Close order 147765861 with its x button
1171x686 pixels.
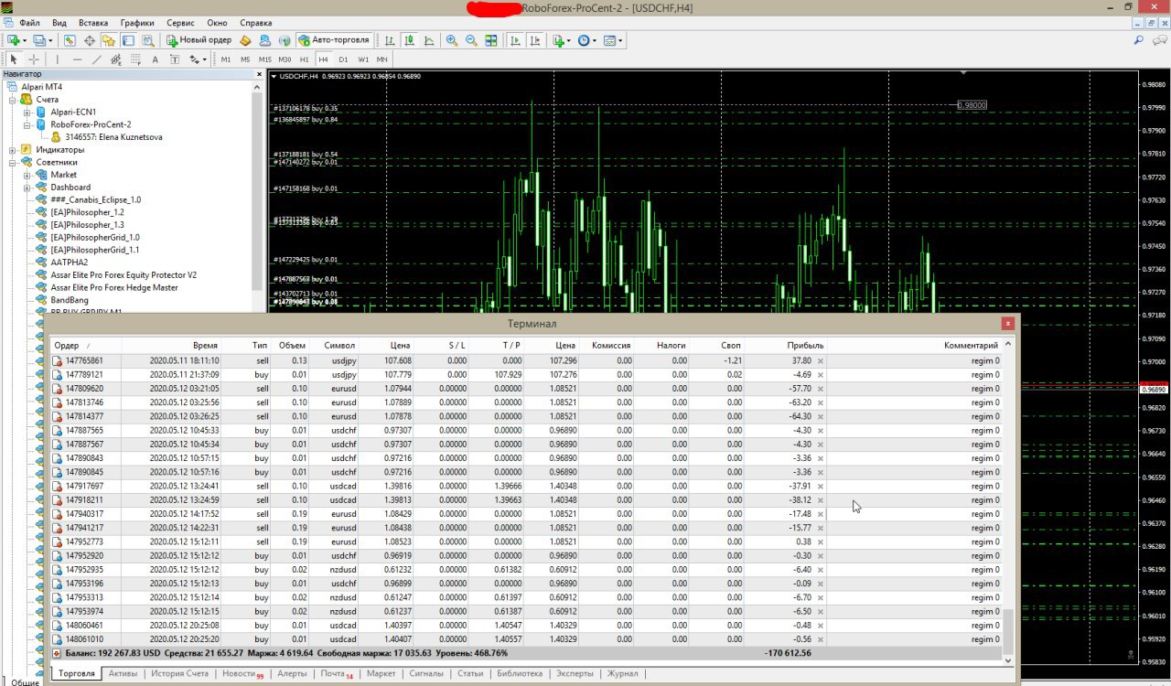(x=820, y=360)
